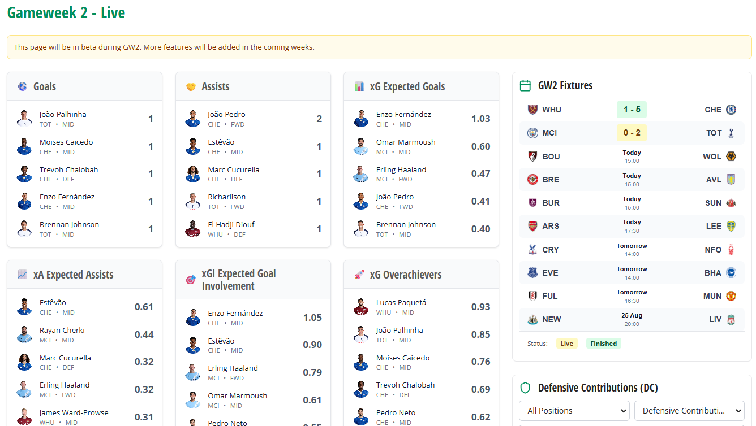756x426 pixels.
Task: Select the NEW vs LIV fixture row
Action: (x=632, y=319)
